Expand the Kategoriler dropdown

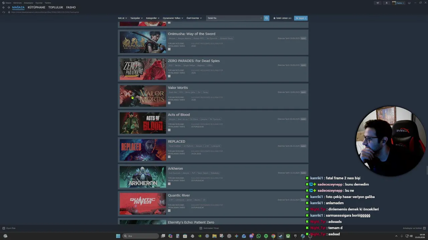tap(153, 18)
